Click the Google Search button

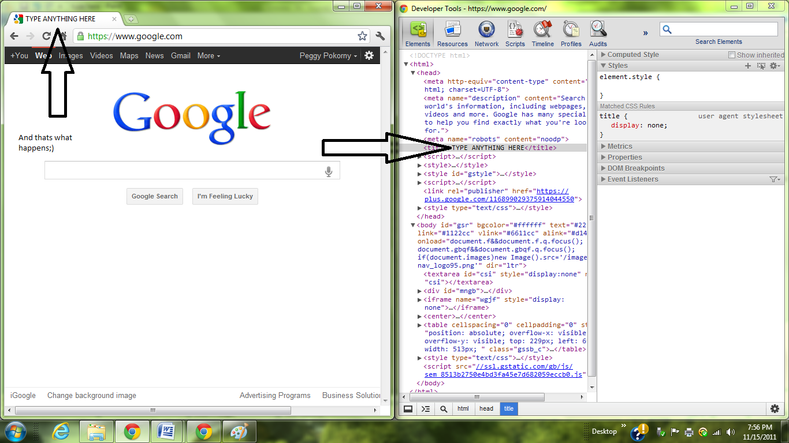155,196
